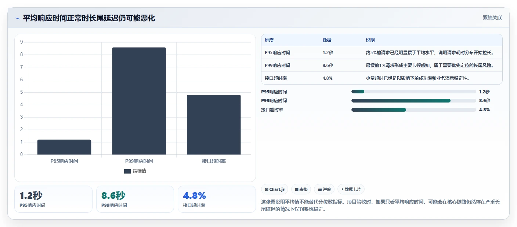This screenshot has height=227, width=517.
Task: Click the y-axis value 9
Action: point(22,42)
